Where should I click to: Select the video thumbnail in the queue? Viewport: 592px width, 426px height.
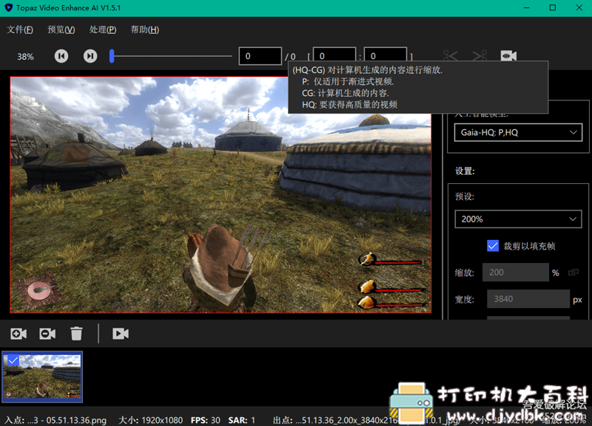(42, 377)
